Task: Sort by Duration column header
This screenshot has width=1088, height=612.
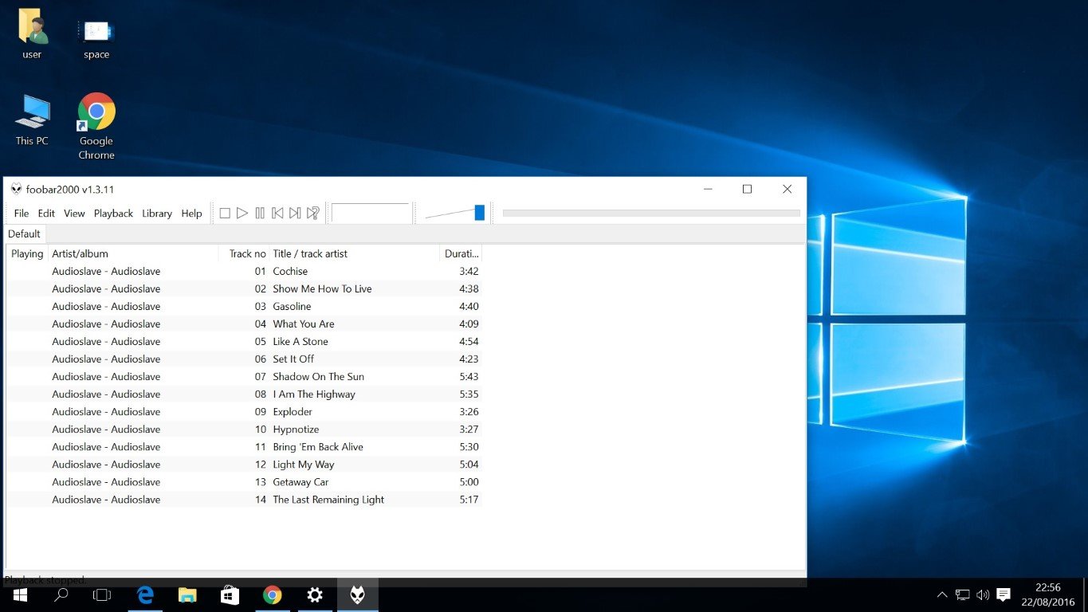Action: 462,253
